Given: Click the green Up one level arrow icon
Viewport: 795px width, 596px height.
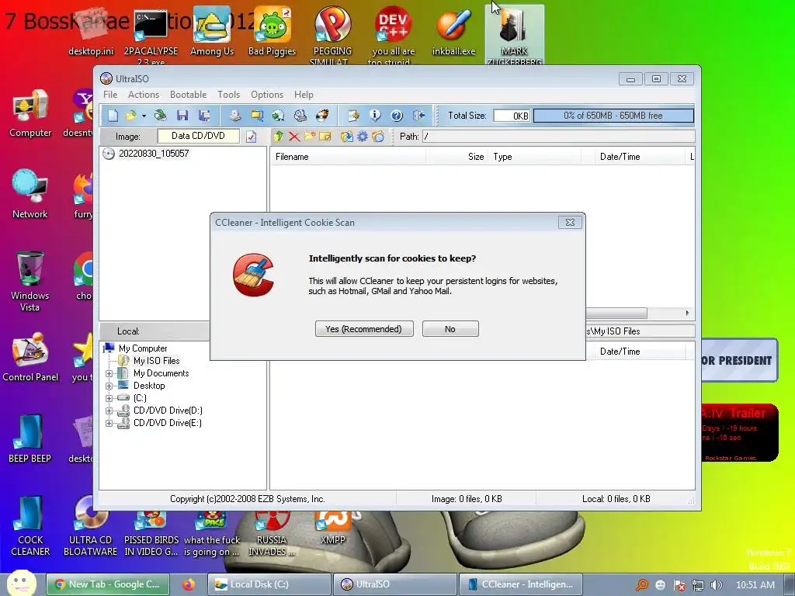Looking at the screenshot, I should 279,137.
